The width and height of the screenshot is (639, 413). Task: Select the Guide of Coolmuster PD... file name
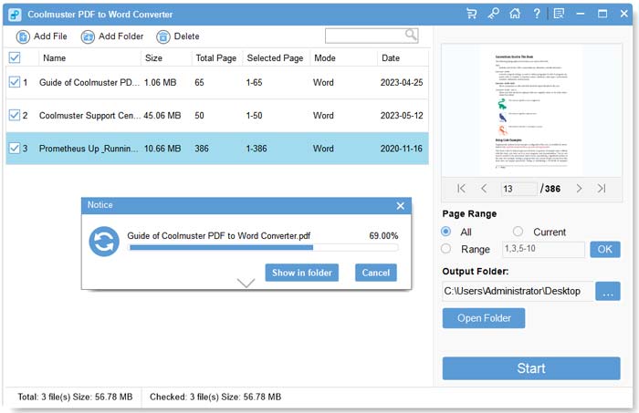(89, 83)
